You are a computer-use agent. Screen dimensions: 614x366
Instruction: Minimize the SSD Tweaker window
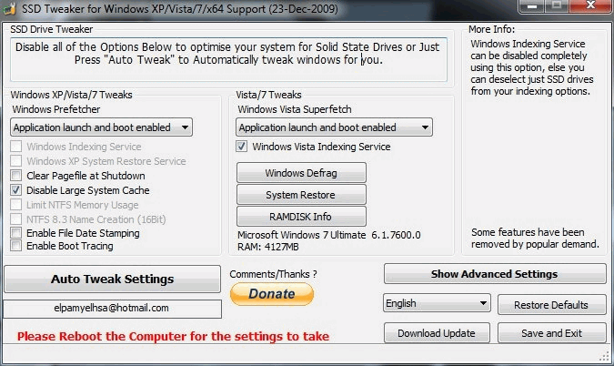(x=531, y=6)
